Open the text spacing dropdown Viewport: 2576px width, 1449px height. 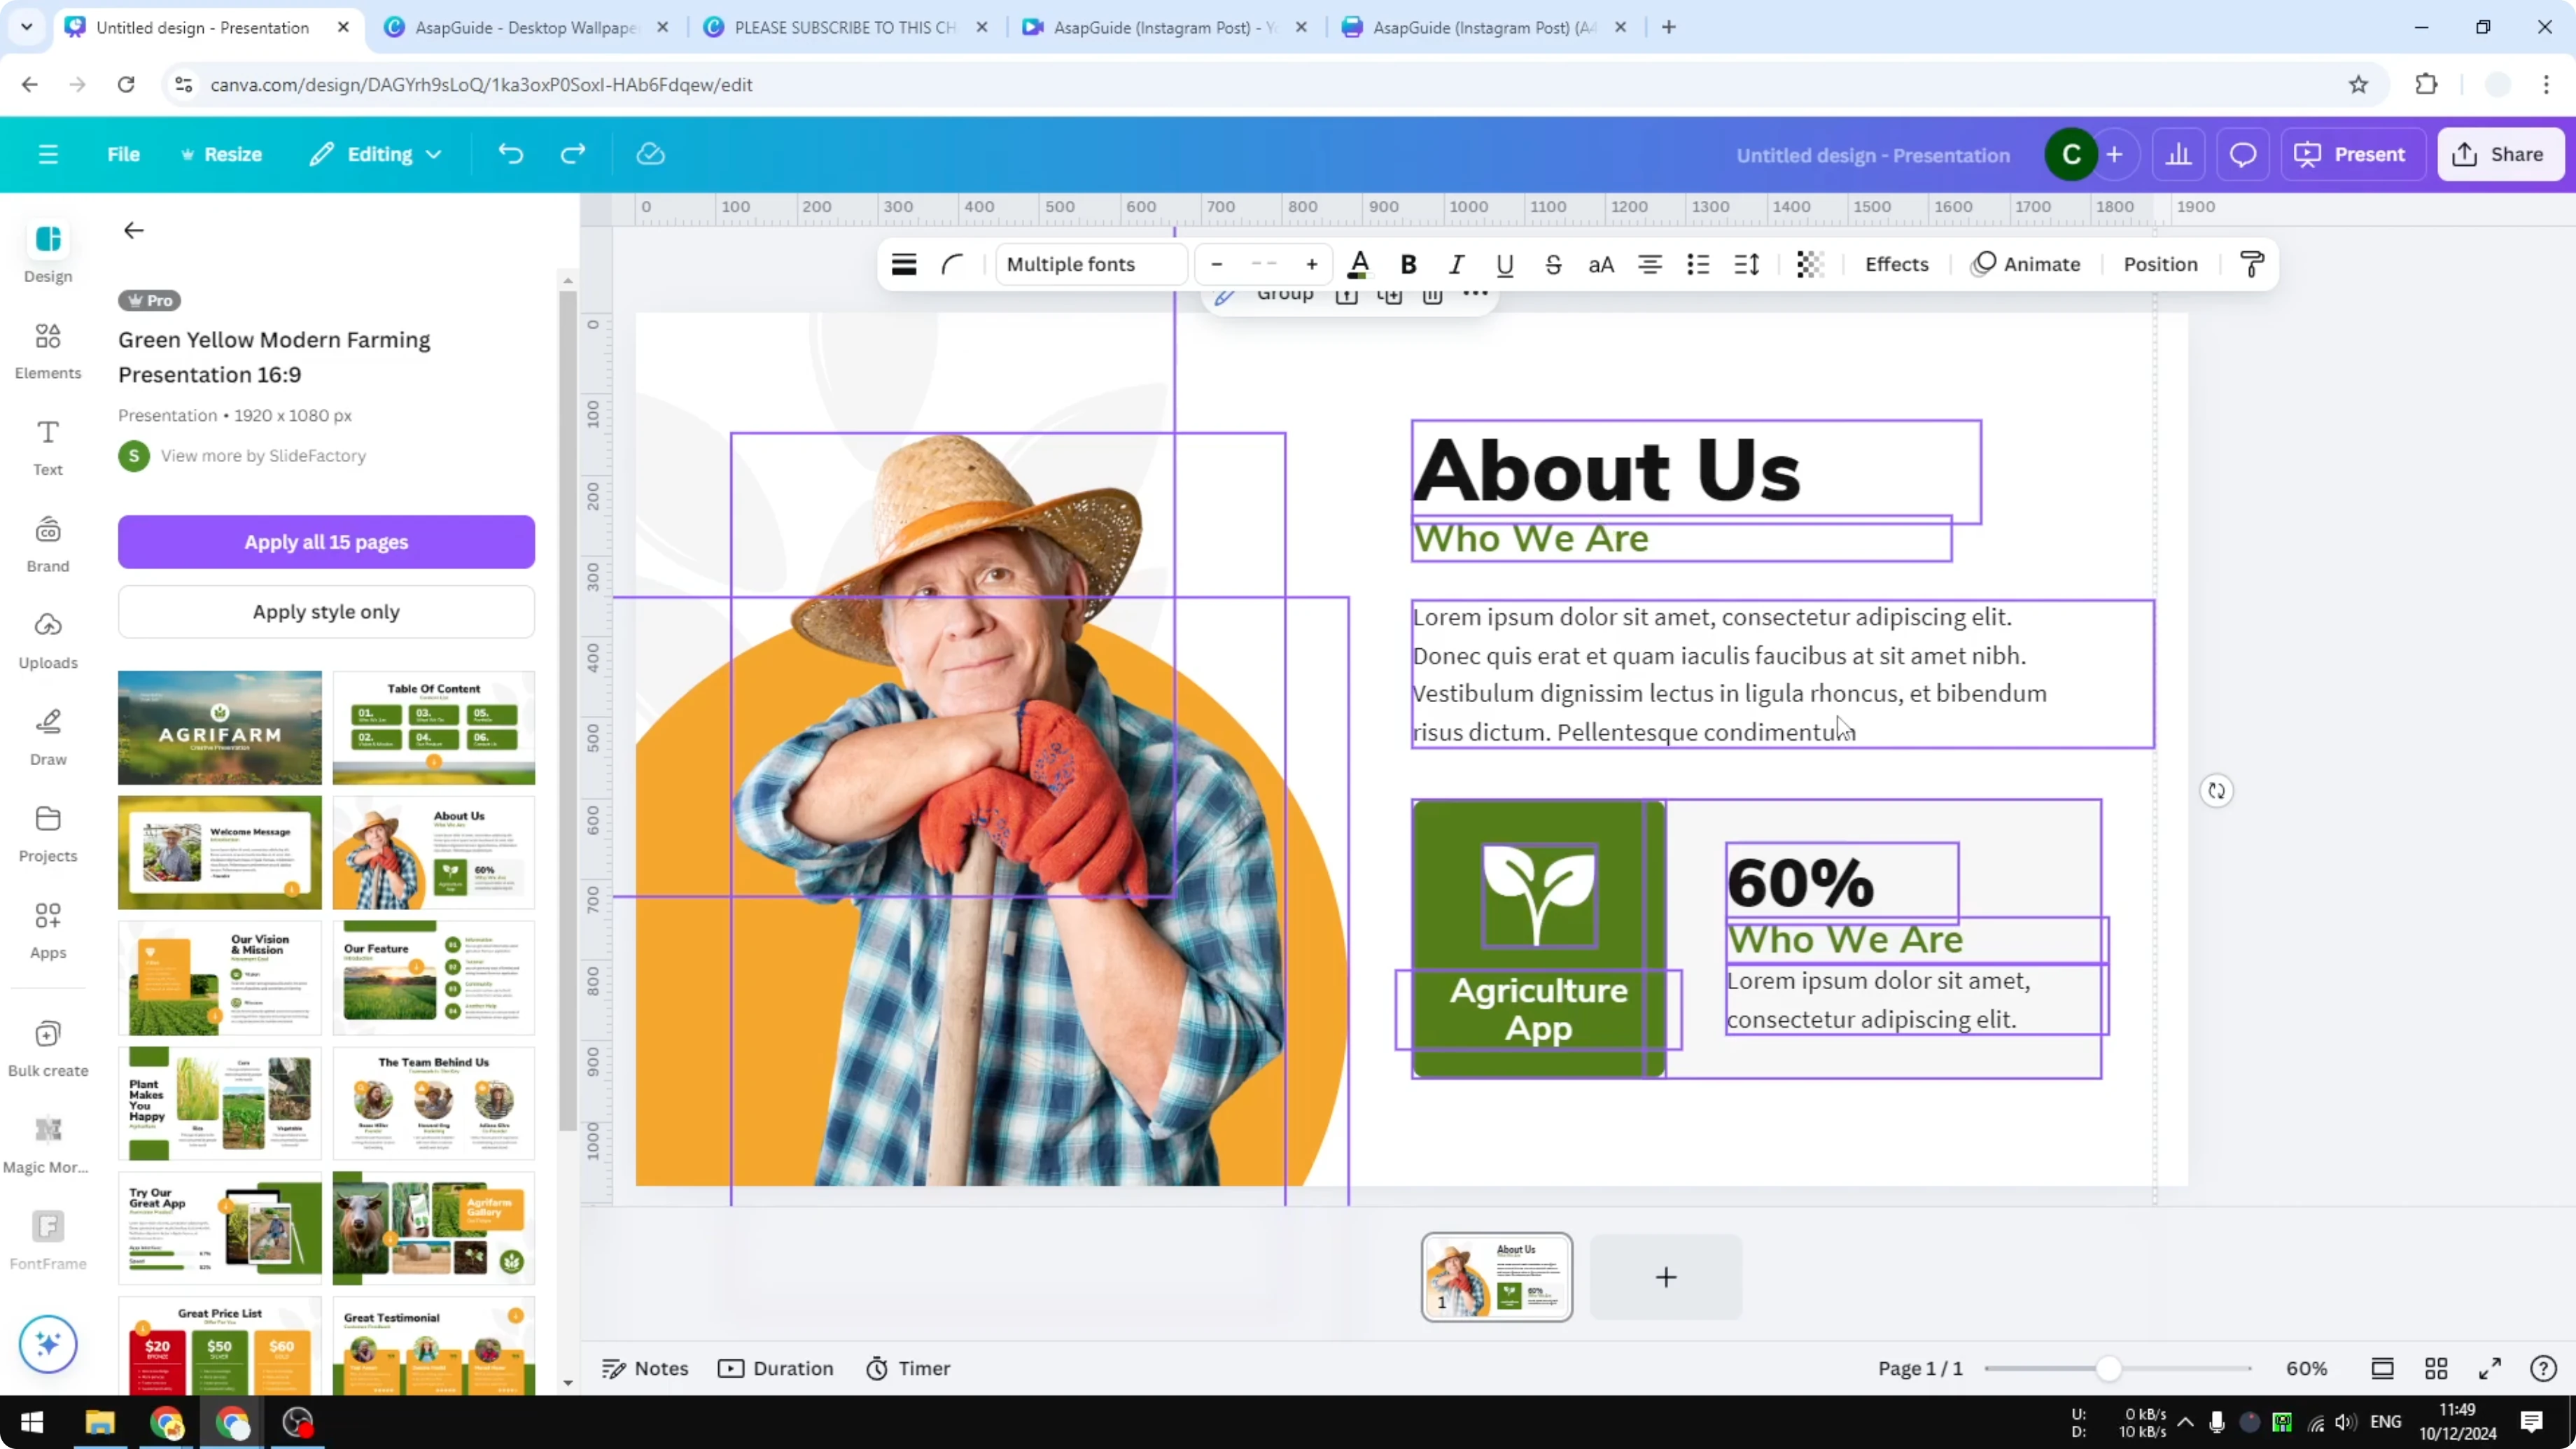1746,264
